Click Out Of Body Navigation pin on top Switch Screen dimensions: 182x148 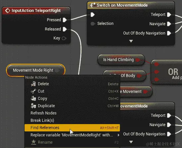[x=169, y=33]
